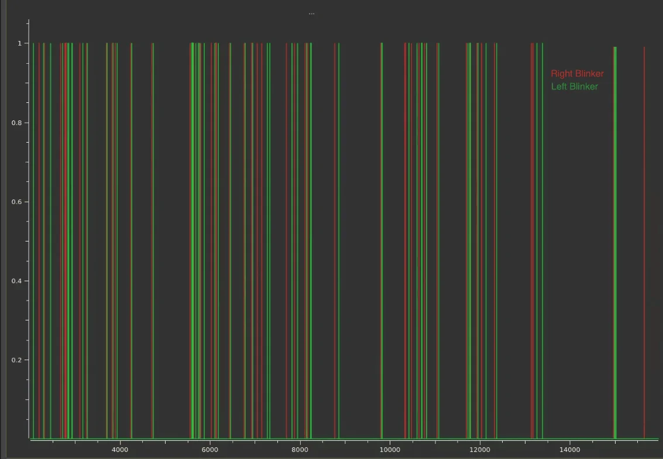This screenshot has width=663, height=459.
Task: Select the Left Blinker legend entry
Action: (x=574, y=87)
